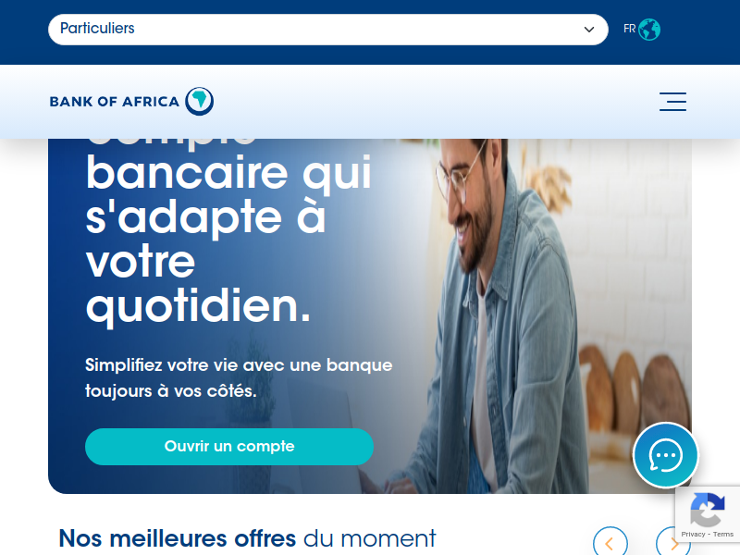Viewport: 740px width, 555px height.
Task: Click the globe language icon
Action: (649, 30)
